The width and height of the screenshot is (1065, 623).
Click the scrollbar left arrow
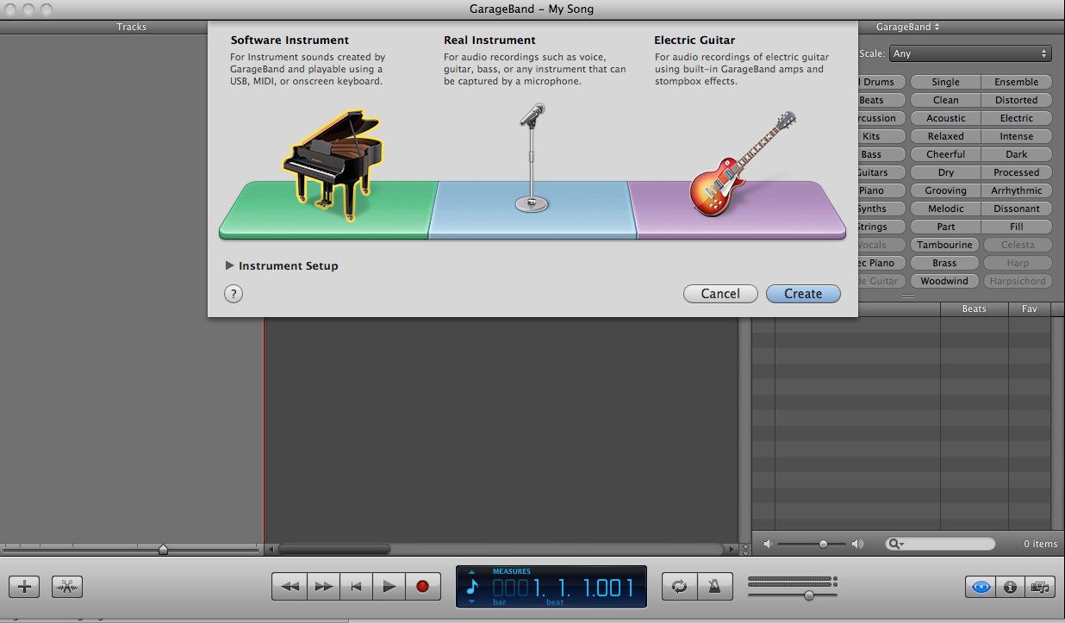[x=271, y=549]
